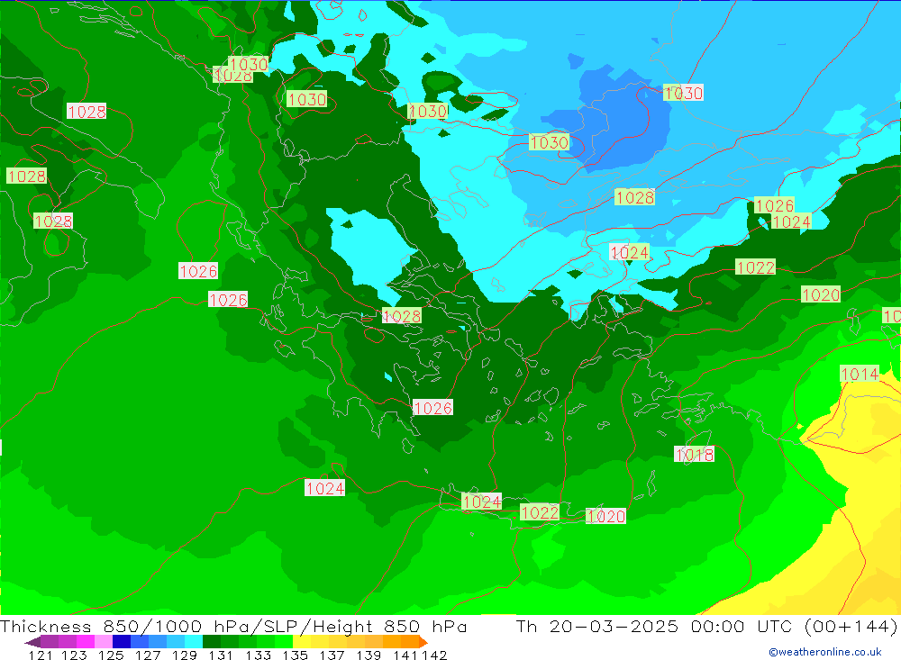Select the cyan 129 legend swatch

[194, 642]
